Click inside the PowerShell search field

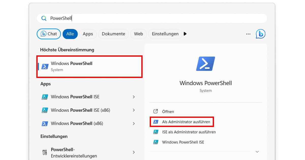click(x=102, y=18)
